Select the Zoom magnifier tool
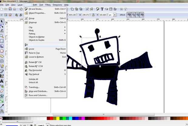 (x=2, y=36)
